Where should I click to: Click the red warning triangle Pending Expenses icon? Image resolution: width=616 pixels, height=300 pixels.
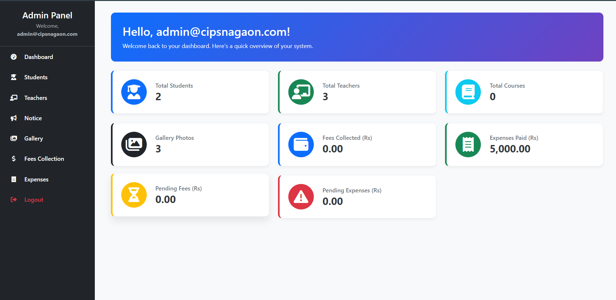click(x=301, y=197)
